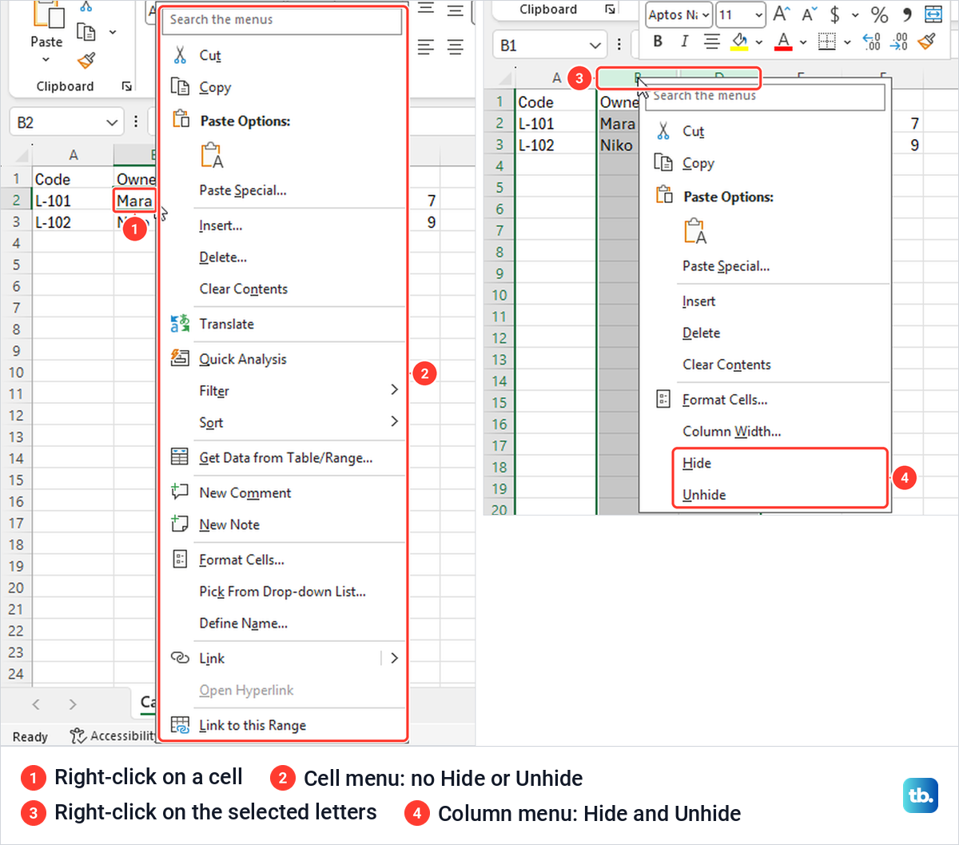Select the Niko cell in right window
The height and width of the screenshot is (845, 959).
click(x=618, y=145)
